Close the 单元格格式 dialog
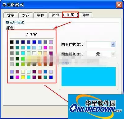The image size is (124, 119). 119,5
